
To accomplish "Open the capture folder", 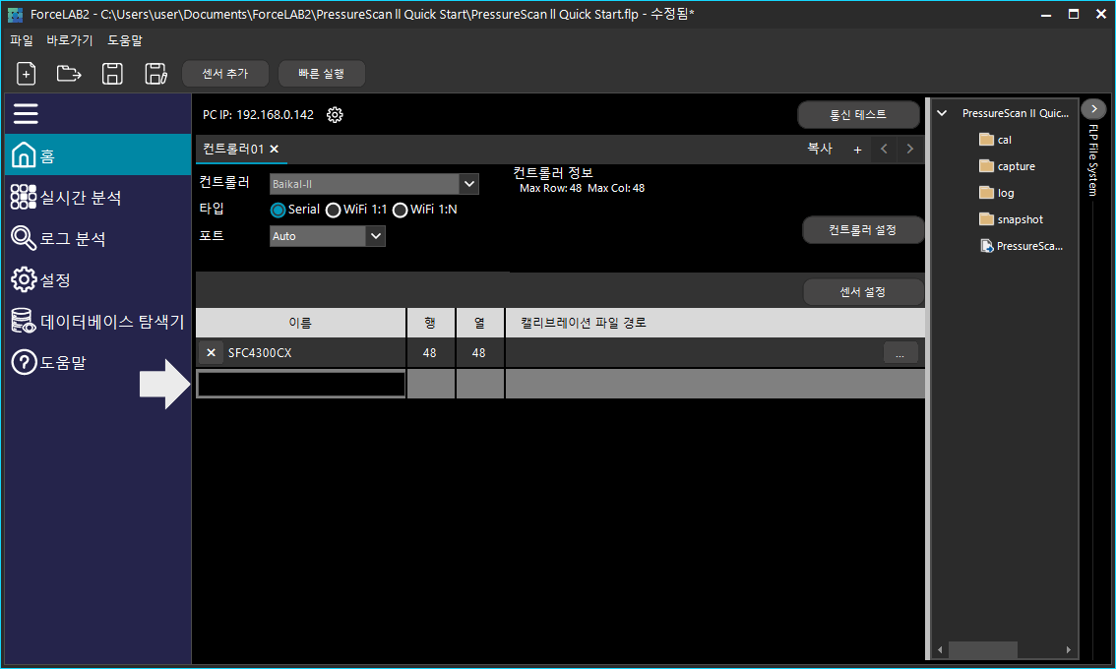I will coord(1007,166).
